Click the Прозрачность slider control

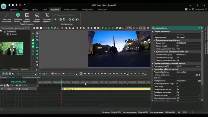(197, 66)
